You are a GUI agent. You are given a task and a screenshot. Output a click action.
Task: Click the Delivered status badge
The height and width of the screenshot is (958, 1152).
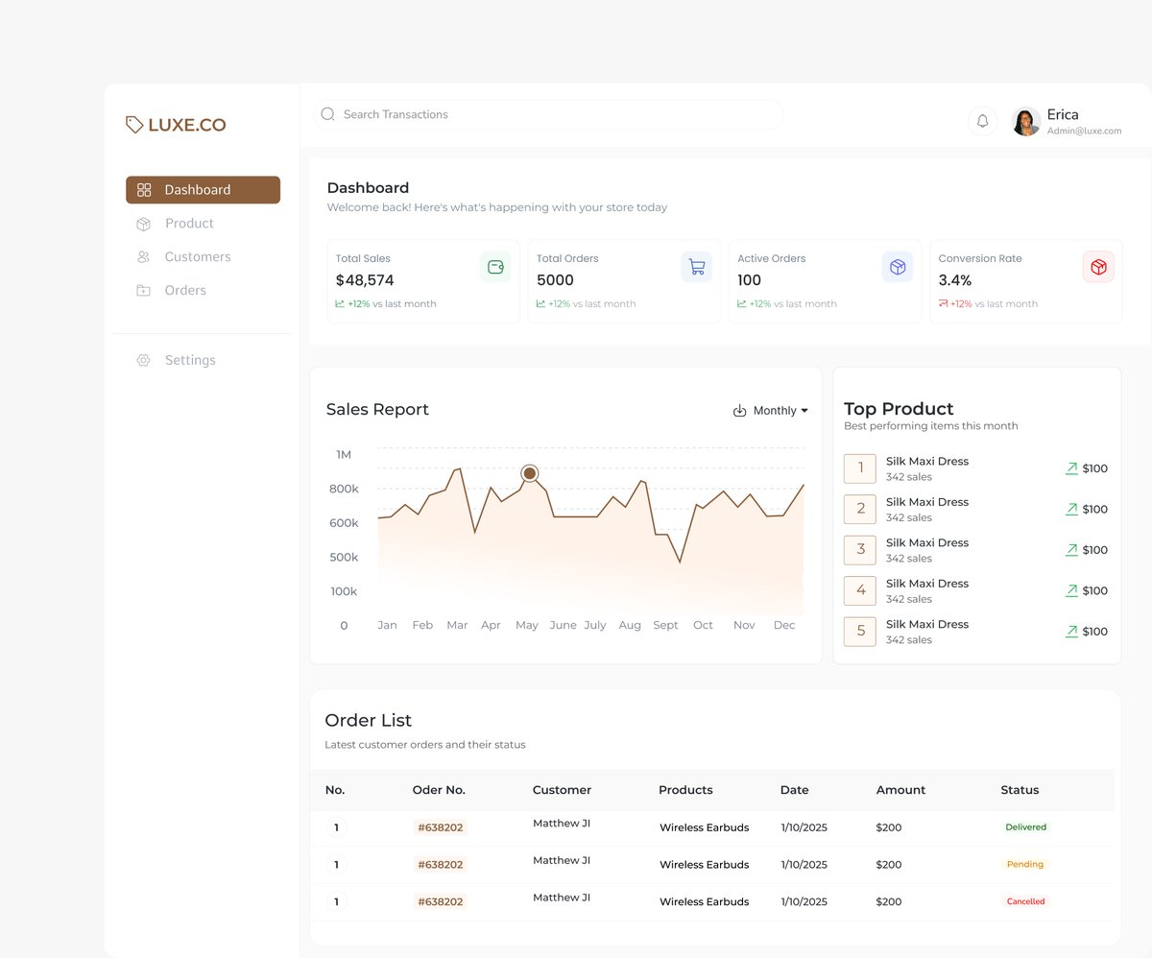pyautogui.click(x=1025, y=826)
